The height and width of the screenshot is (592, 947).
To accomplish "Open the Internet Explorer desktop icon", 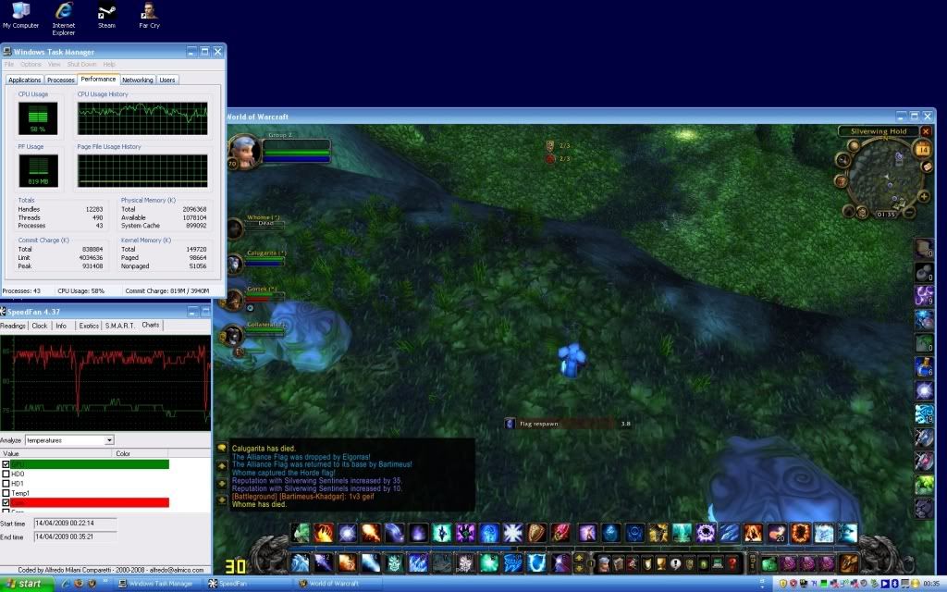I will click(x=64, y=18).
